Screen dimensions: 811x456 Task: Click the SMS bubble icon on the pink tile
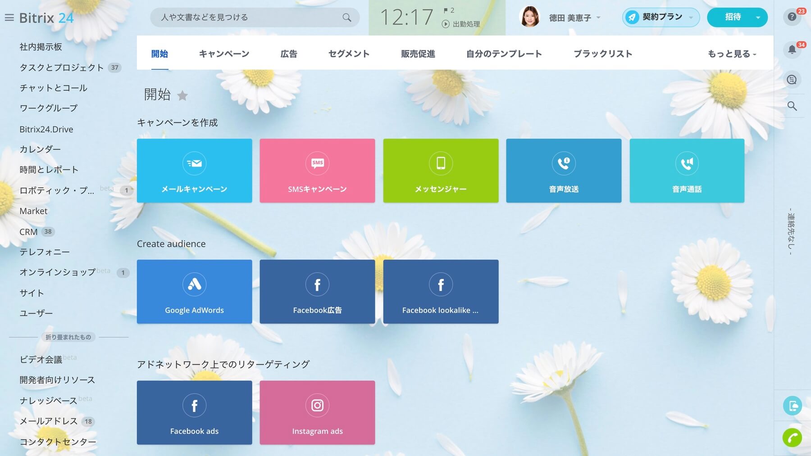[x=317, y=163]
